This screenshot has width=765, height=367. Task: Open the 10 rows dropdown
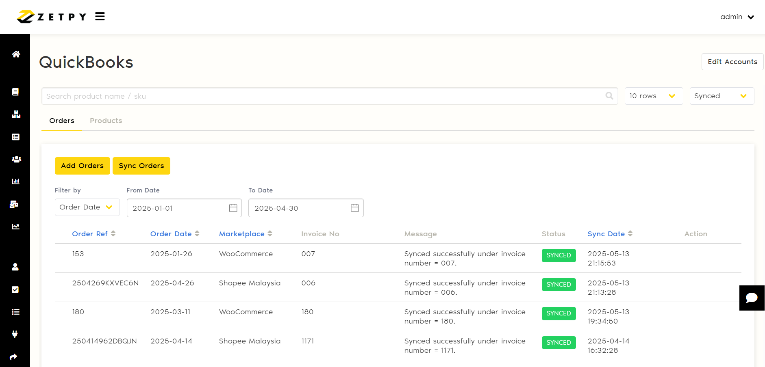[654, 96]
